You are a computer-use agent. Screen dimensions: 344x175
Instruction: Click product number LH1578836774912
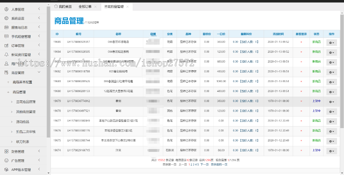point(78,101)
